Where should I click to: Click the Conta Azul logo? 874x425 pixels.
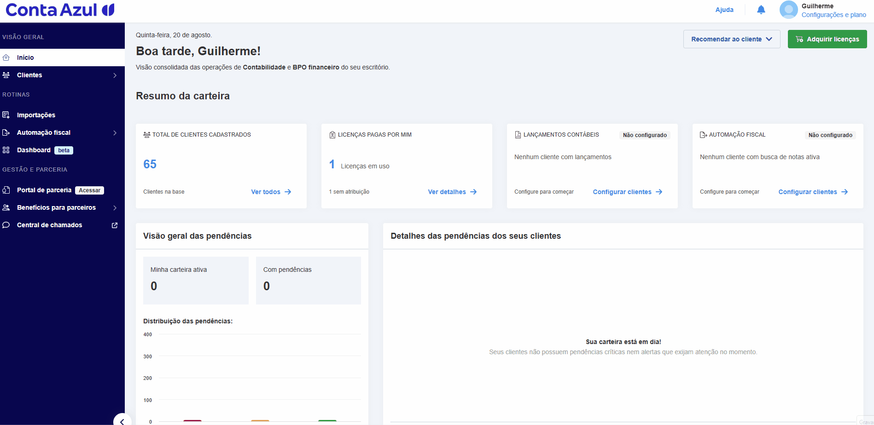[x=60, y=10]
